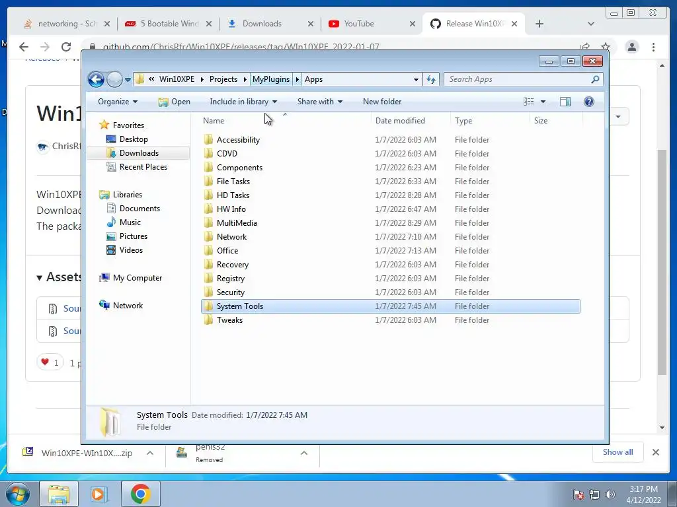677x507 pixels.
Task: Select My Computer in navigation pane
Action: (138, 278)
